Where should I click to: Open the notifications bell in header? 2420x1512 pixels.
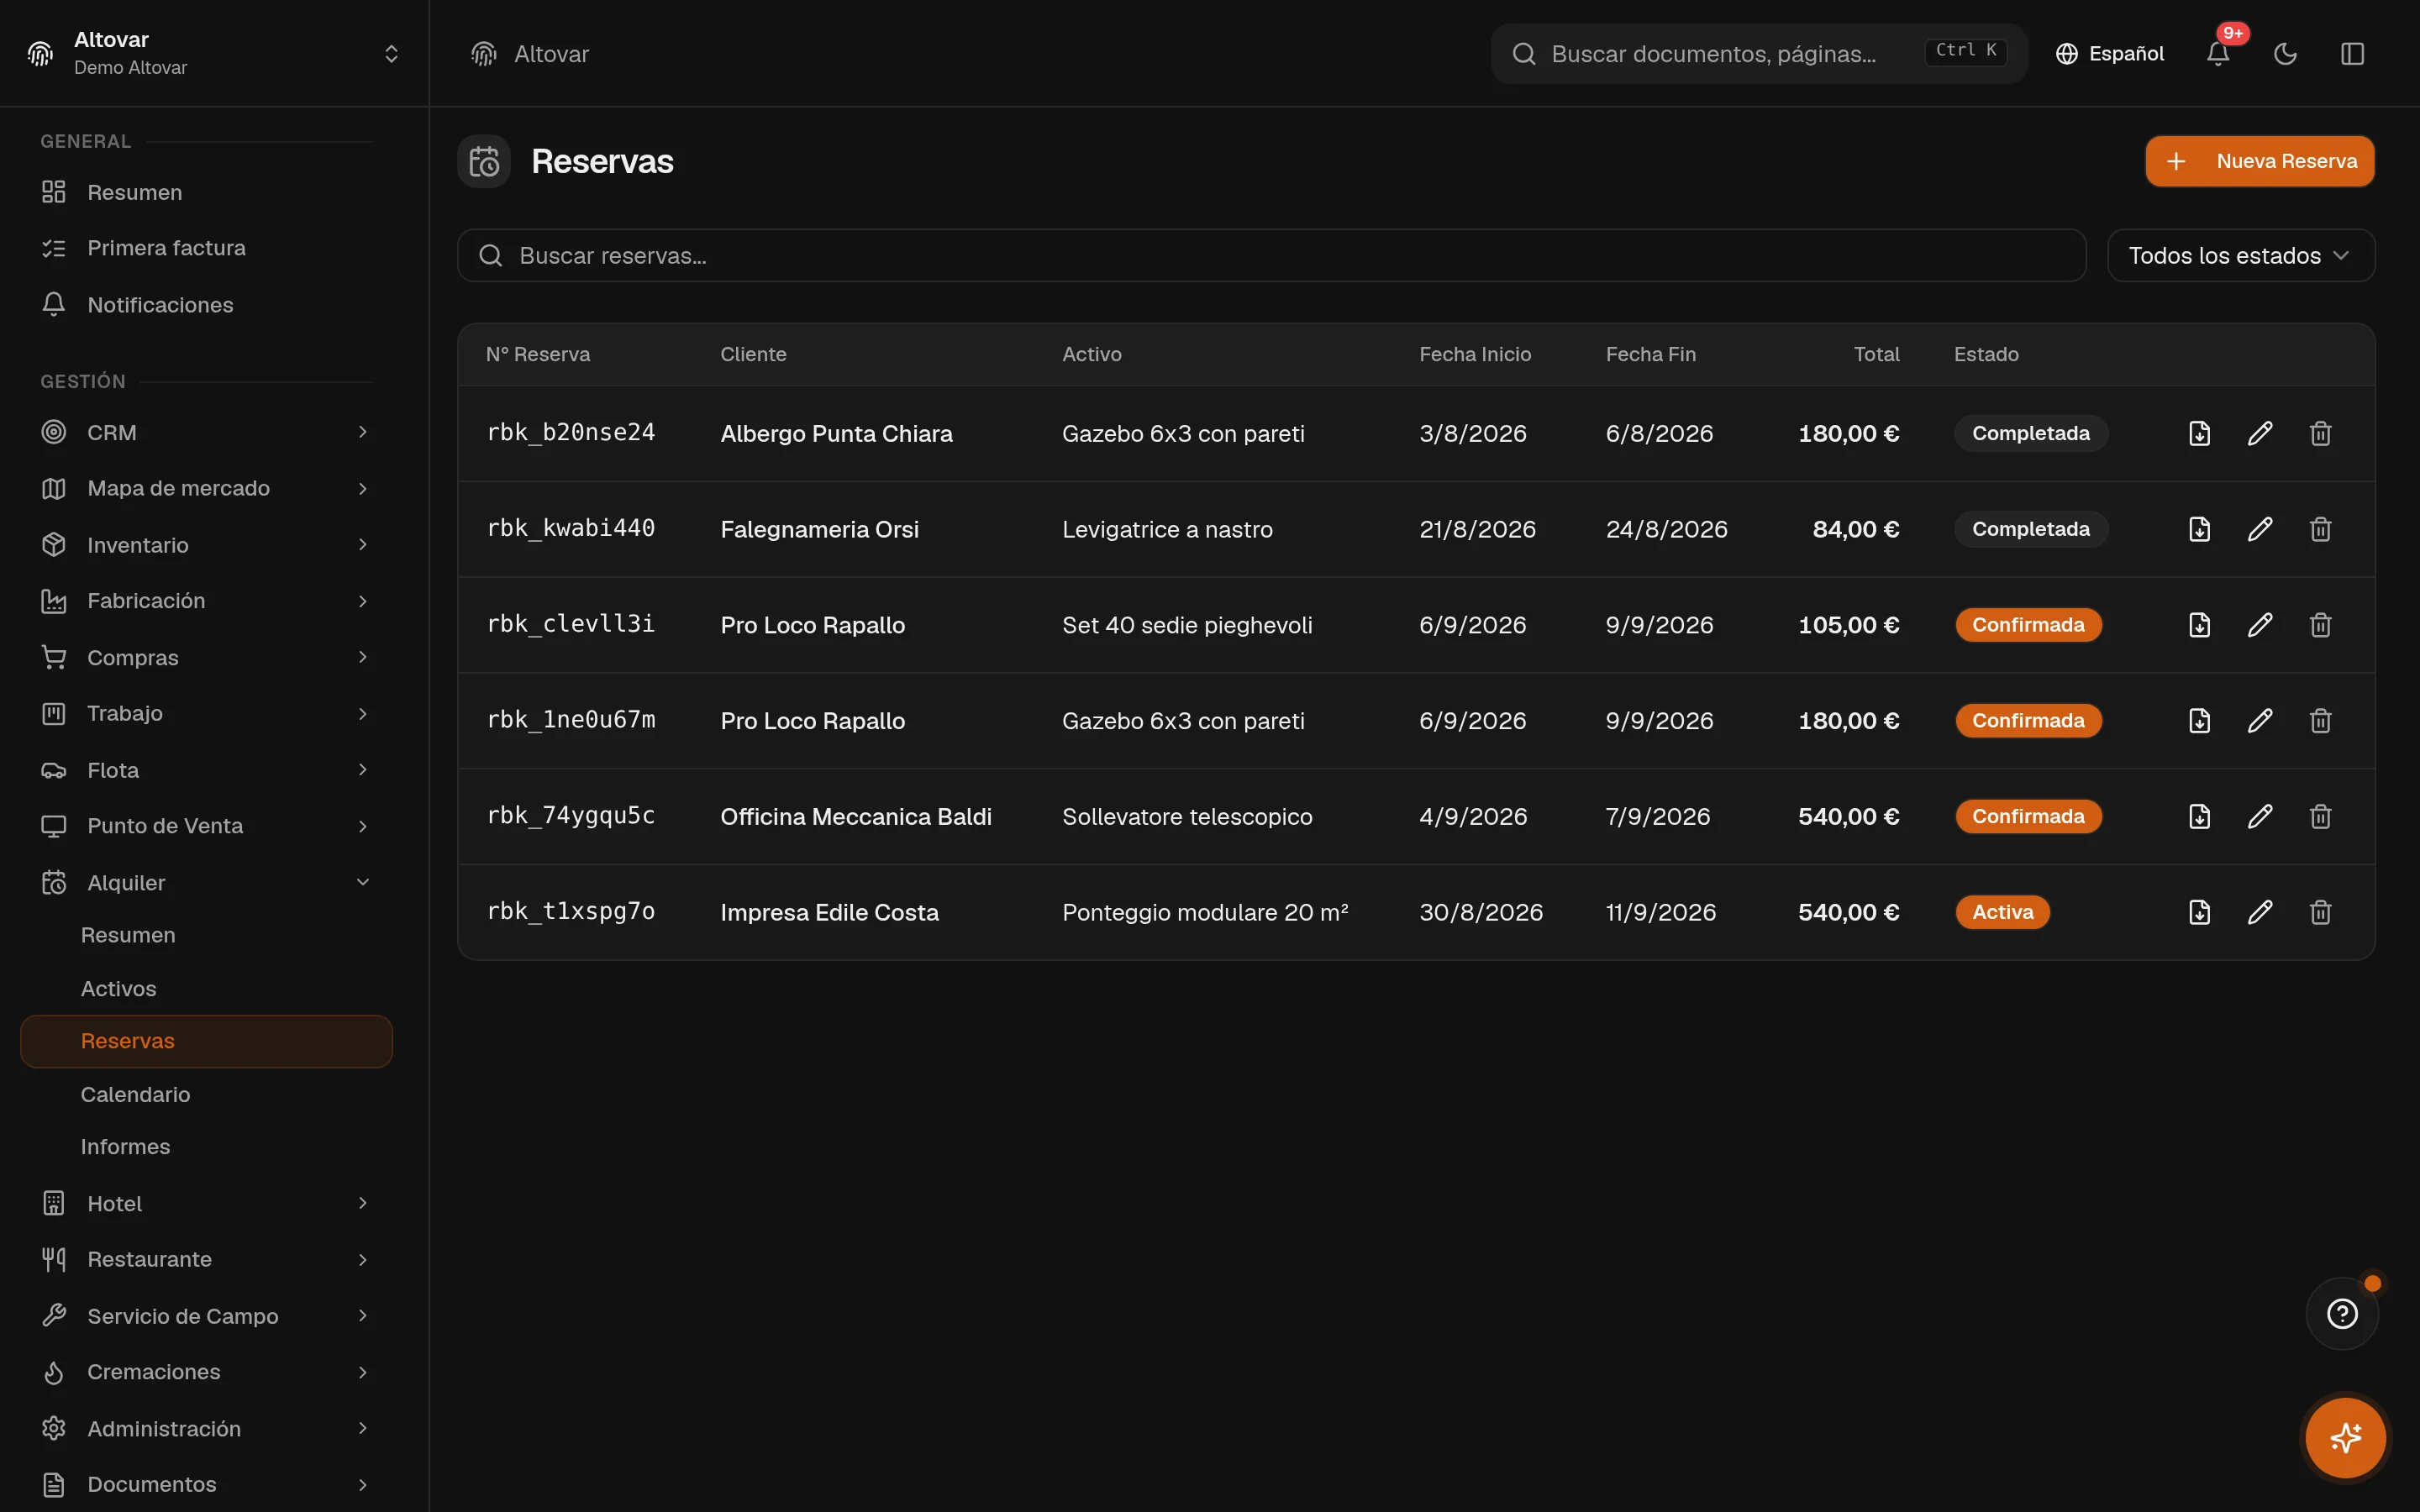tap(2218, 54)
